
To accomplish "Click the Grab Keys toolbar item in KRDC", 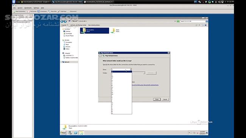I will 62,11.
